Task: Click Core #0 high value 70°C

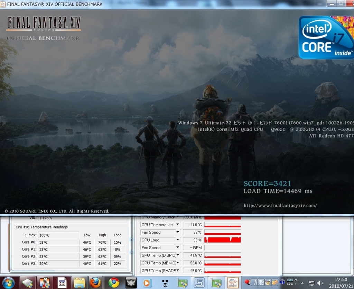Action: tap(102, 242)
